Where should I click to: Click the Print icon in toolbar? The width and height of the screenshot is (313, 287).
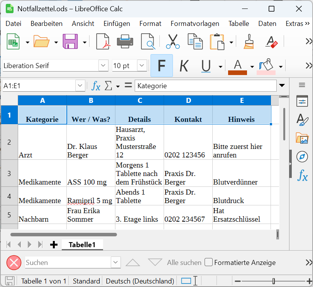[x=125, y=41]
